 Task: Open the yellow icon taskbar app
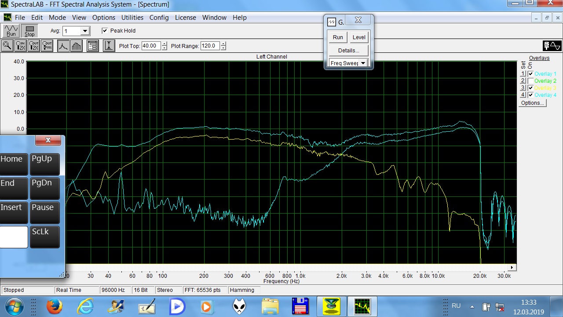point(301,306)
